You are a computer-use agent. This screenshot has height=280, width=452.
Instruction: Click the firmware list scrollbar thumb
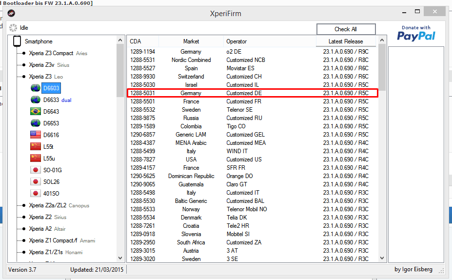point(382,67)
